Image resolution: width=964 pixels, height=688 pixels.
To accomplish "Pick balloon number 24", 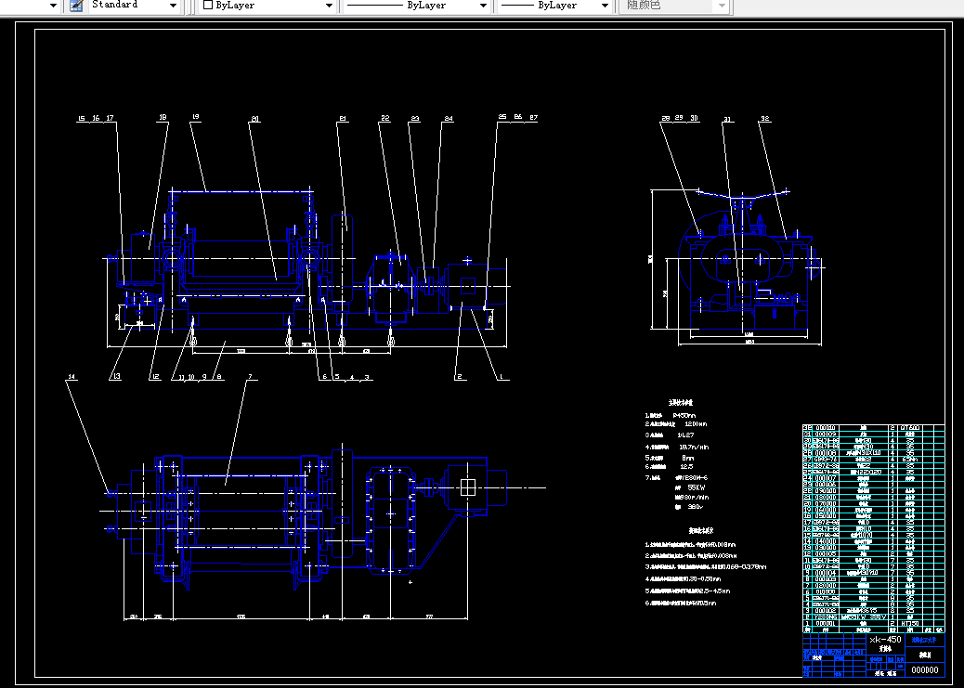I will (449, 119).
